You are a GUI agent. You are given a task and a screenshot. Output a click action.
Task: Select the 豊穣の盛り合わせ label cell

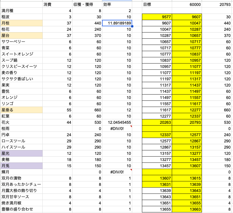[21, 209]
